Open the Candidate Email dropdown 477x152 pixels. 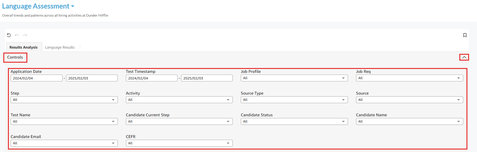64,143
